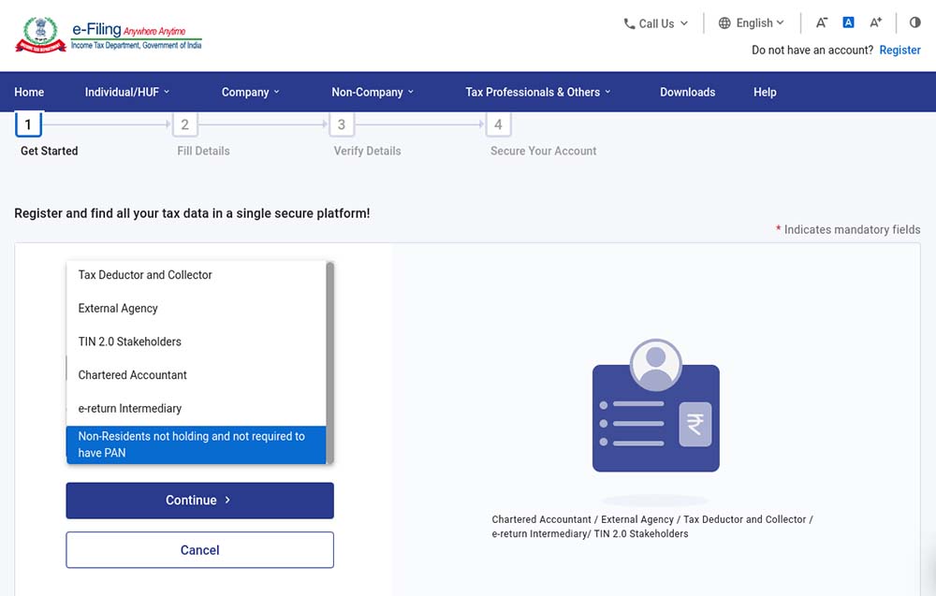
Task: Go to the Home menu item
Action: 29,92
